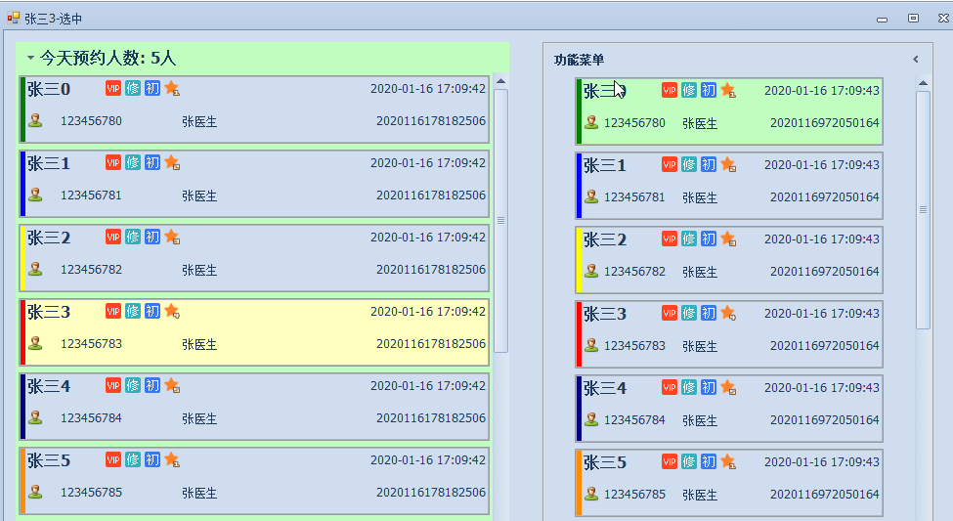Click the 修 icon on left card 张三4

pos(133,385)
